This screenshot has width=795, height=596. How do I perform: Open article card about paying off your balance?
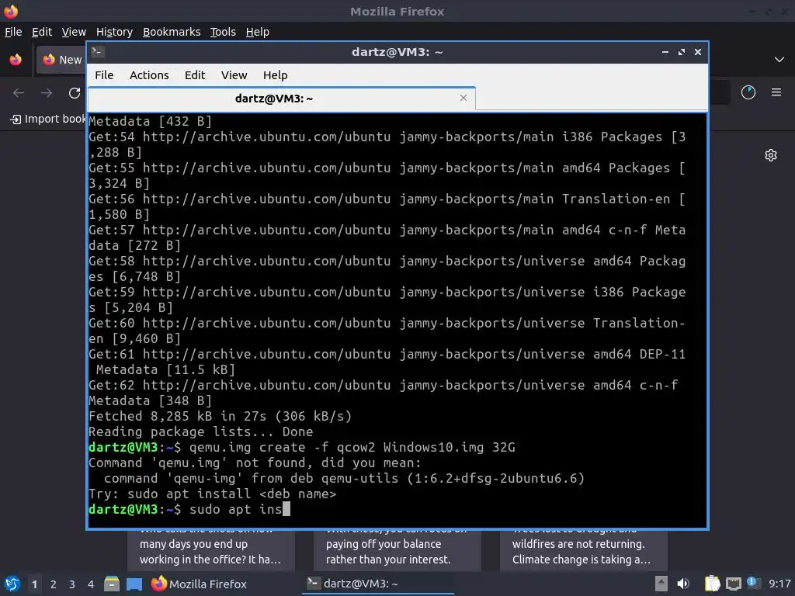coord(397,550)
